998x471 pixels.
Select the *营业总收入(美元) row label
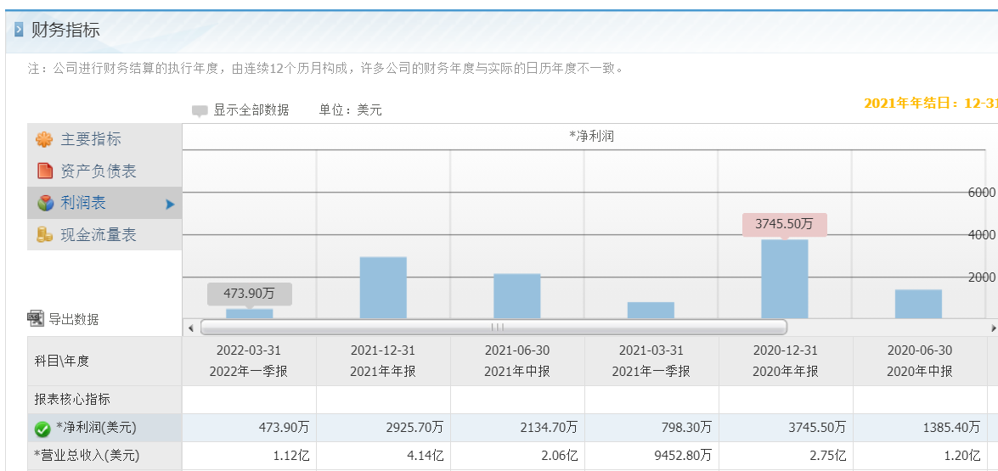pyautogui.click(x=87, y=455)
